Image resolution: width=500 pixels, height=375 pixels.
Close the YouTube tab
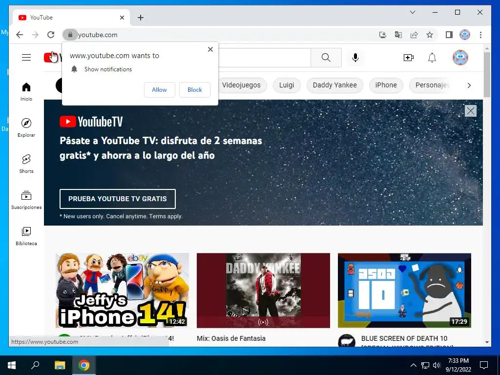pyautogui.click(x=122, y=18)
